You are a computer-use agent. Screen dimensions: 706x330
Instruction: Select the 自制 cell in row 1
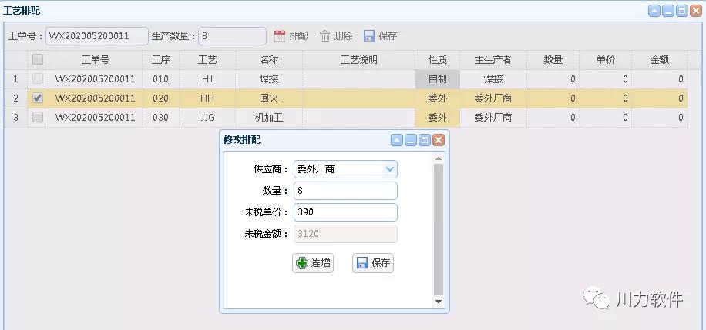point(437,78)
